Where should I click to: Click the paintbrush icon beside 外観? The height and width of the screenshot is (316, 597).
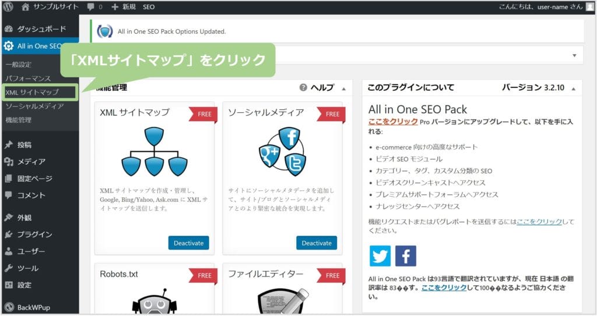[8, 218]
